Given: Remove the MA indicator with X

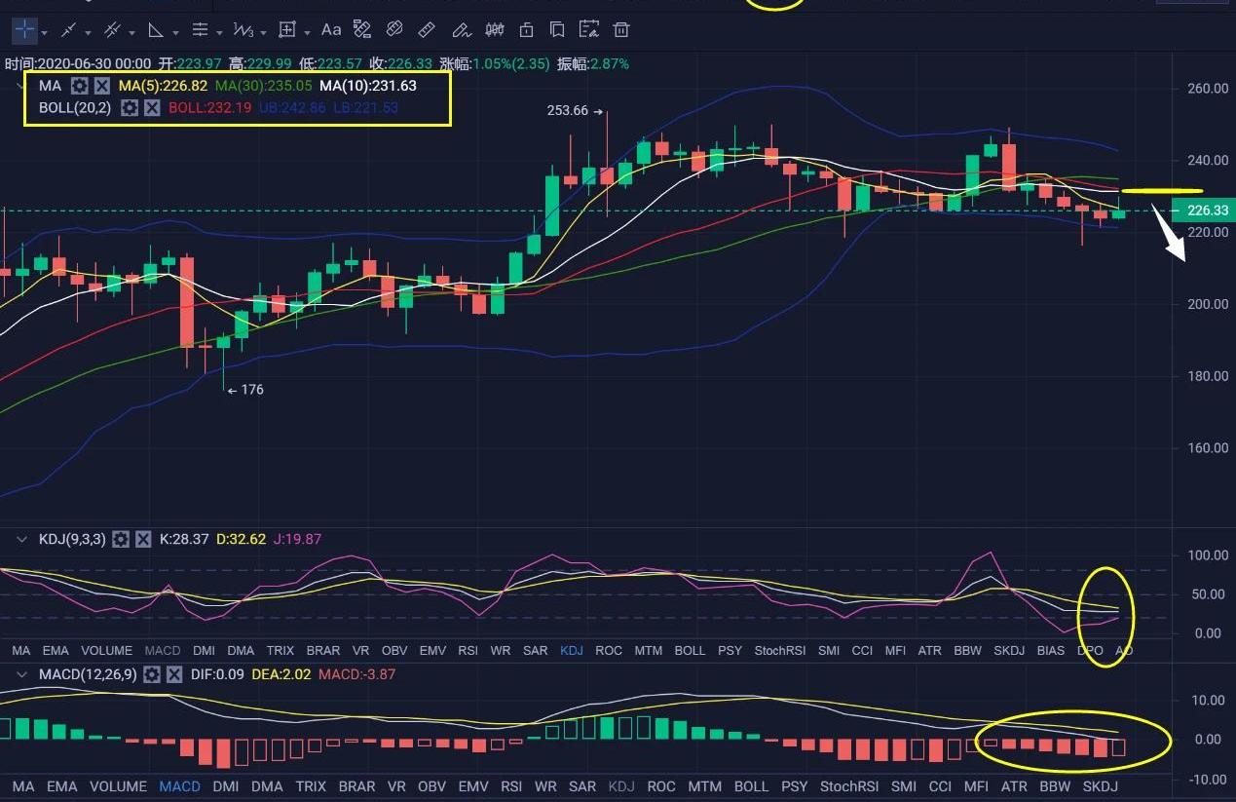Looking at the screenshot, I should (x=102, y=86).
